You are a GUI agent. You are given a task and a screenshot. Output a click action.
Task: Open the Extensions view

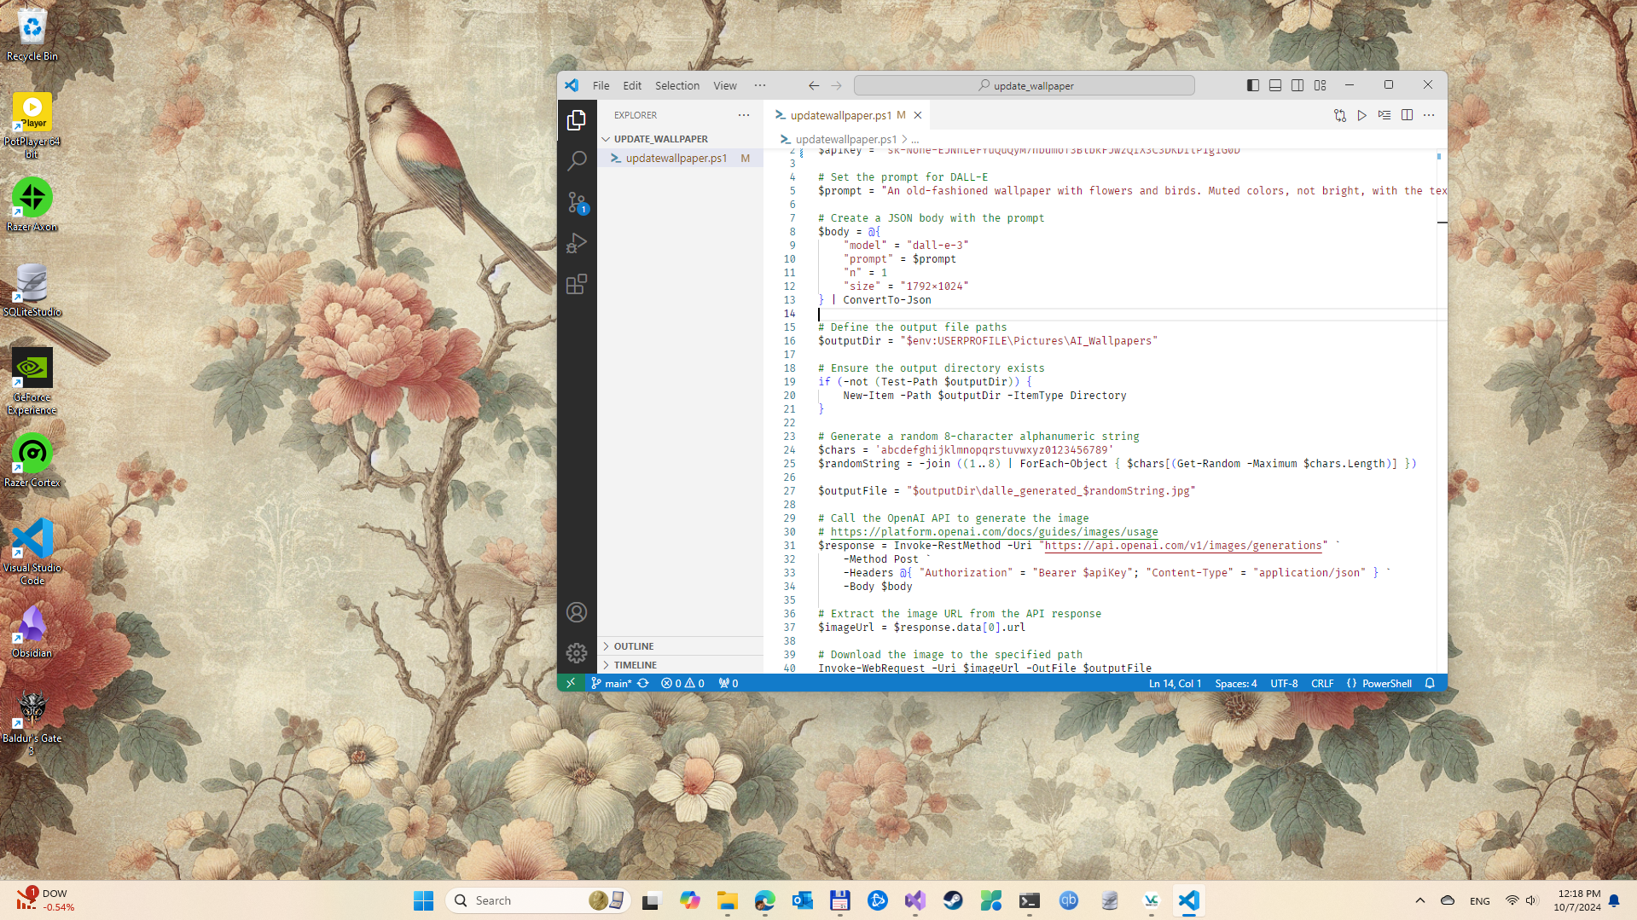point(577,284)
